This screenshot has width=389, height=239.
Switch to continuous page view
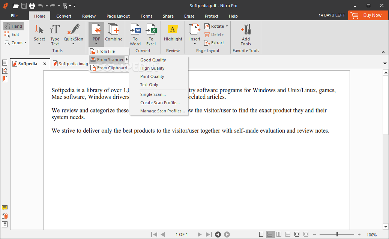(x=270, y=235)
